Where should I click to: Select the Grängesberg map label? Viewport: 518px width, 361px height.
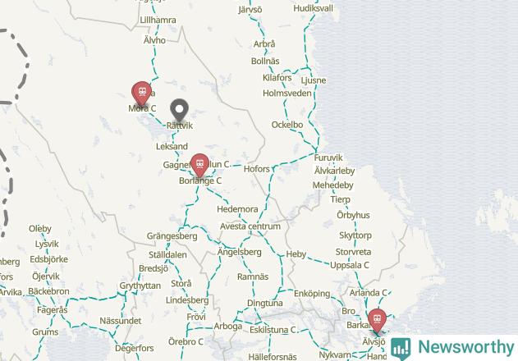[x=172, y=236]
